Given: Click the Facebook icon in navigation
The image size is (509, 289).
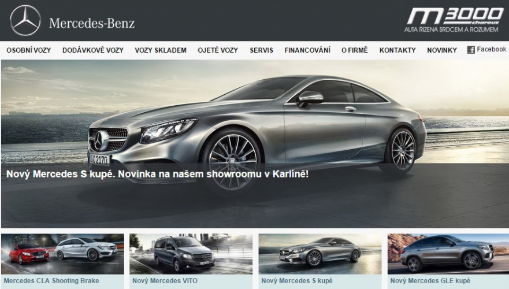Looking at the screenshot, I should click(471, 50).
